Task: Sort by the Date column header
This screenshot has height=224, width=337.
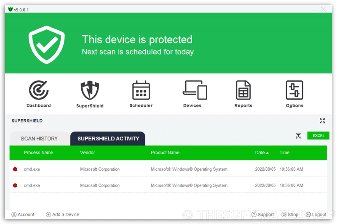Action: coord(262,153)
